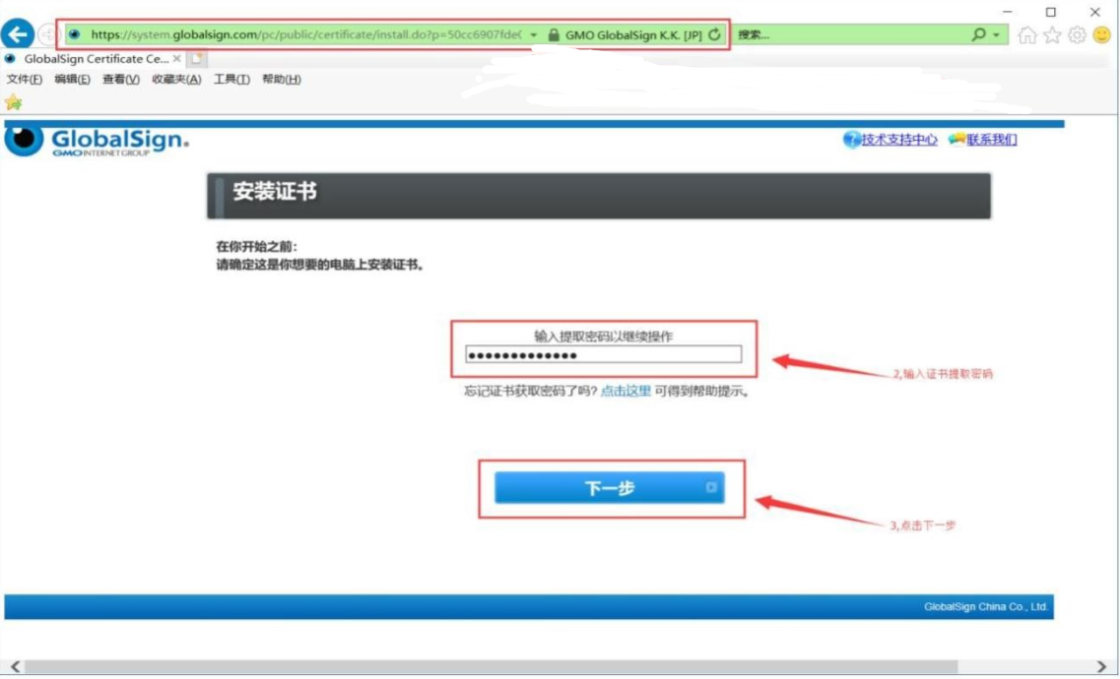
Task: Click the horizontal scrollbar left arrow
Action: coord(15,667)
